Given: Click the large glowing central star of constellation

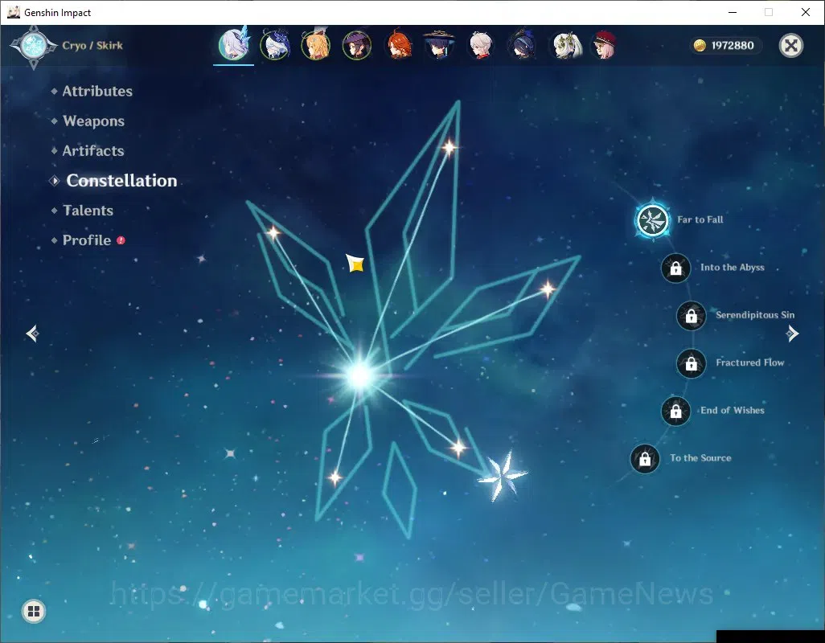Looking at the screenshot, I should pyautogui.click(x=361, y=375).
